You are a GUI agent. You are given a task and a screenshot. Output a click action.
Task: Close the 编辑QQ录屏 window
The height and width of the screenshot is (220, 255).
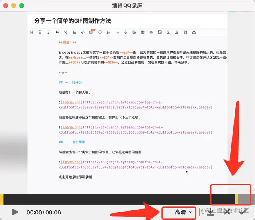[x=6, y=6]
